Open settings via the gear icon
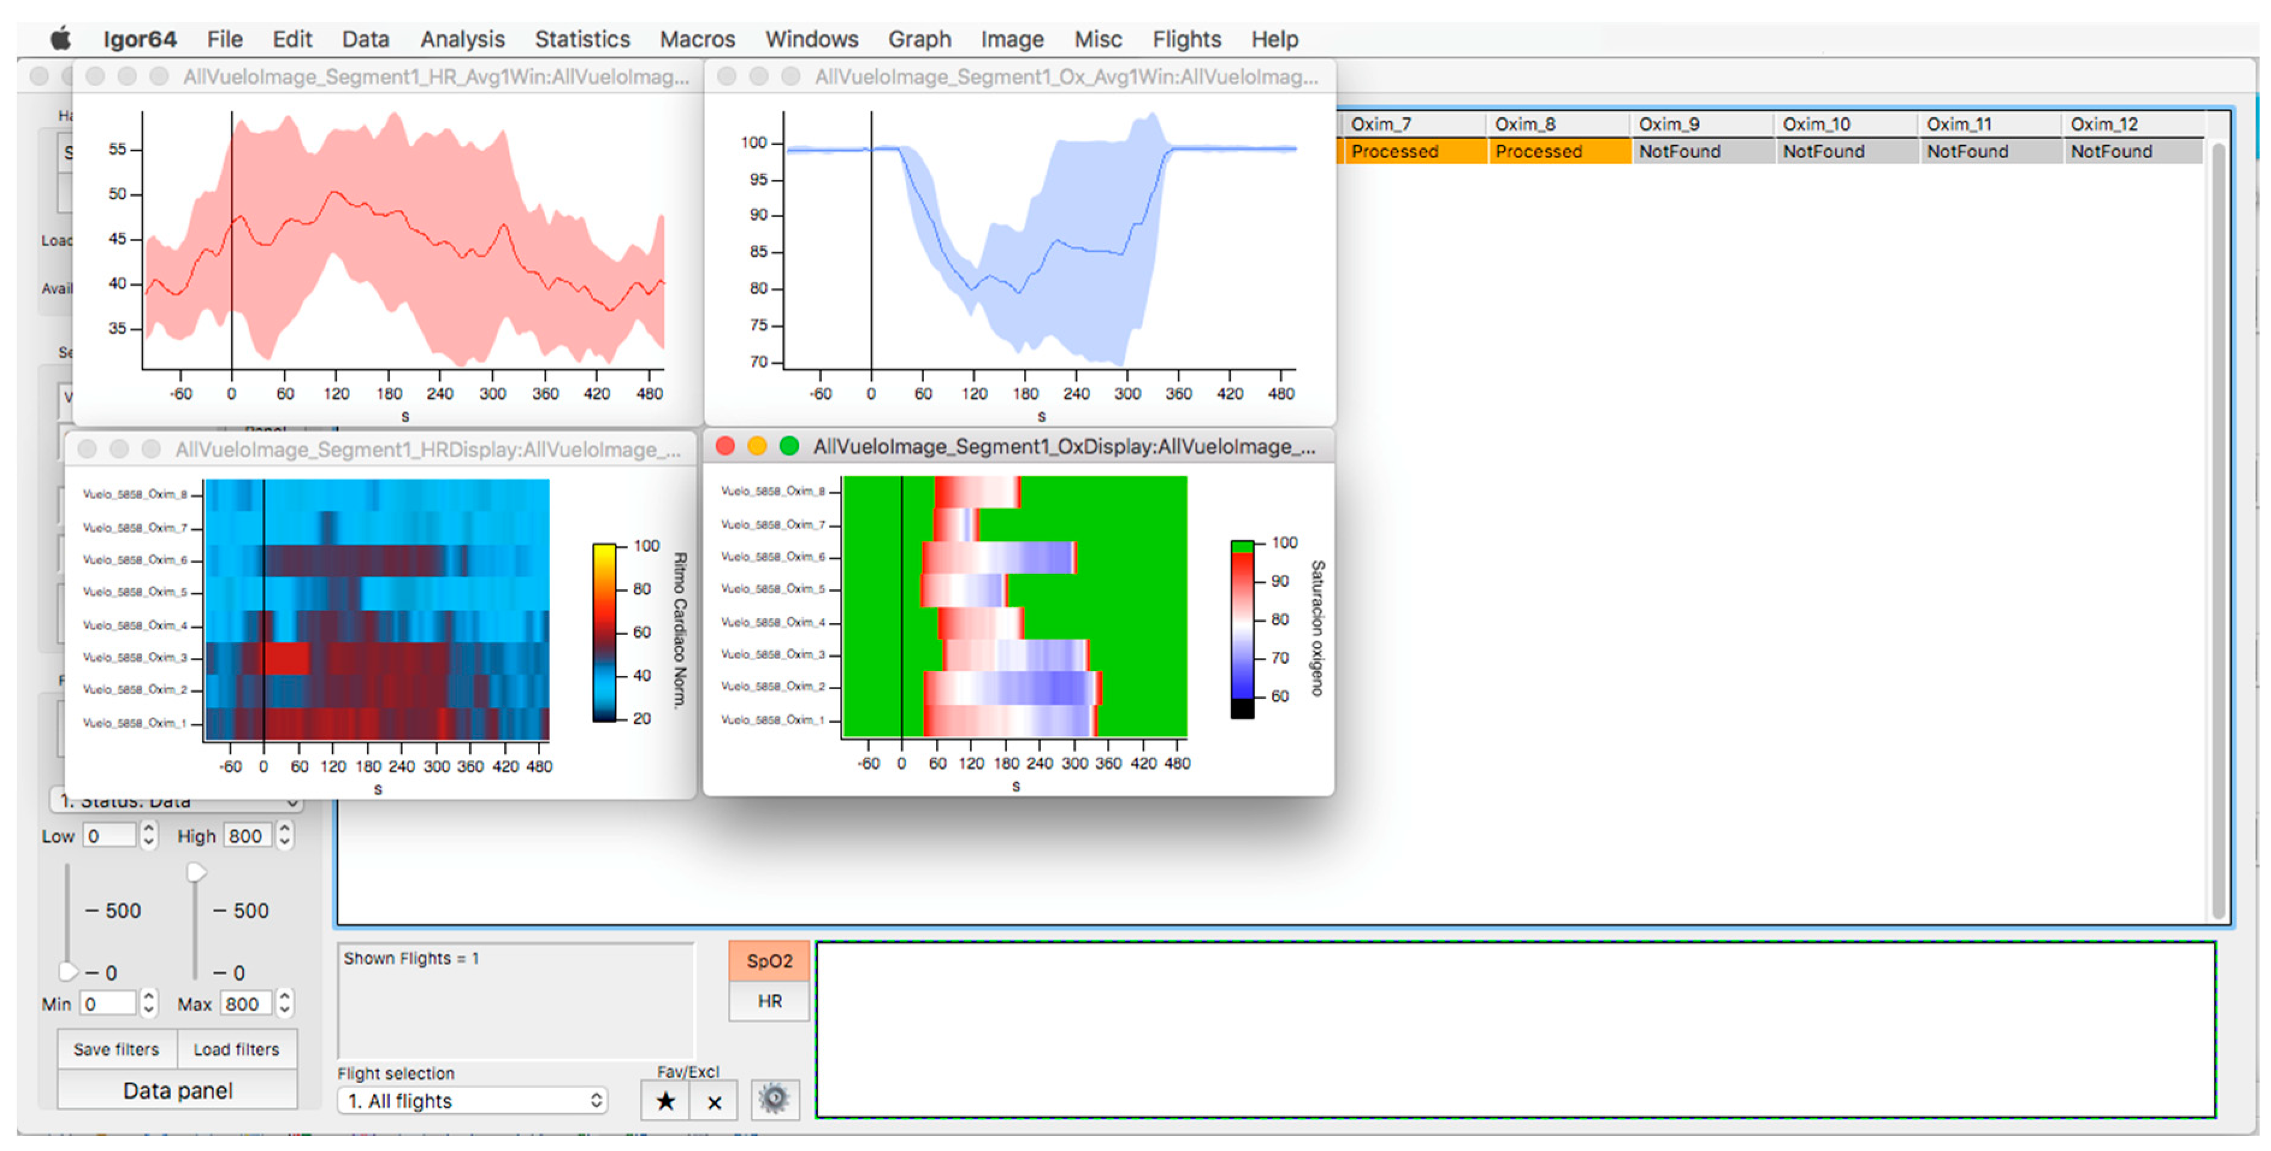The image size is (2271, 1151). (x=774, y=1099)
